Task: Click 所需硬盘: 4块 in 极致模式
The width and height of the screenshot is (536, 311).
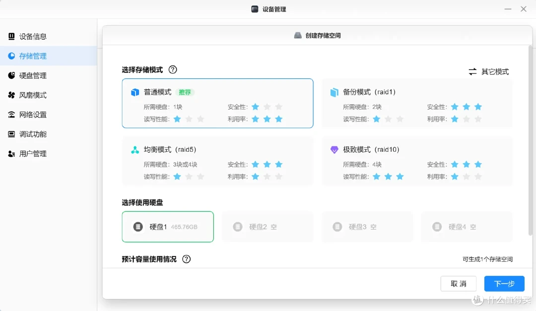Action: click(x=362, y=164)
